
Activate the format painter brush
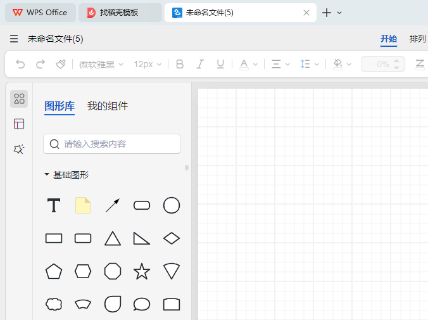tap(61, 64)
